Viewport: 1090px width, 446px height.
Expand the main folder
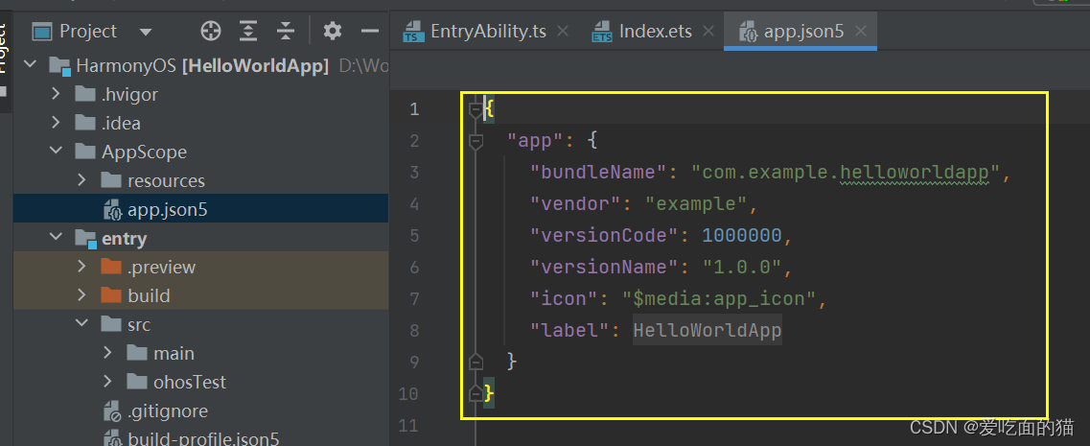tap(107, 353)
